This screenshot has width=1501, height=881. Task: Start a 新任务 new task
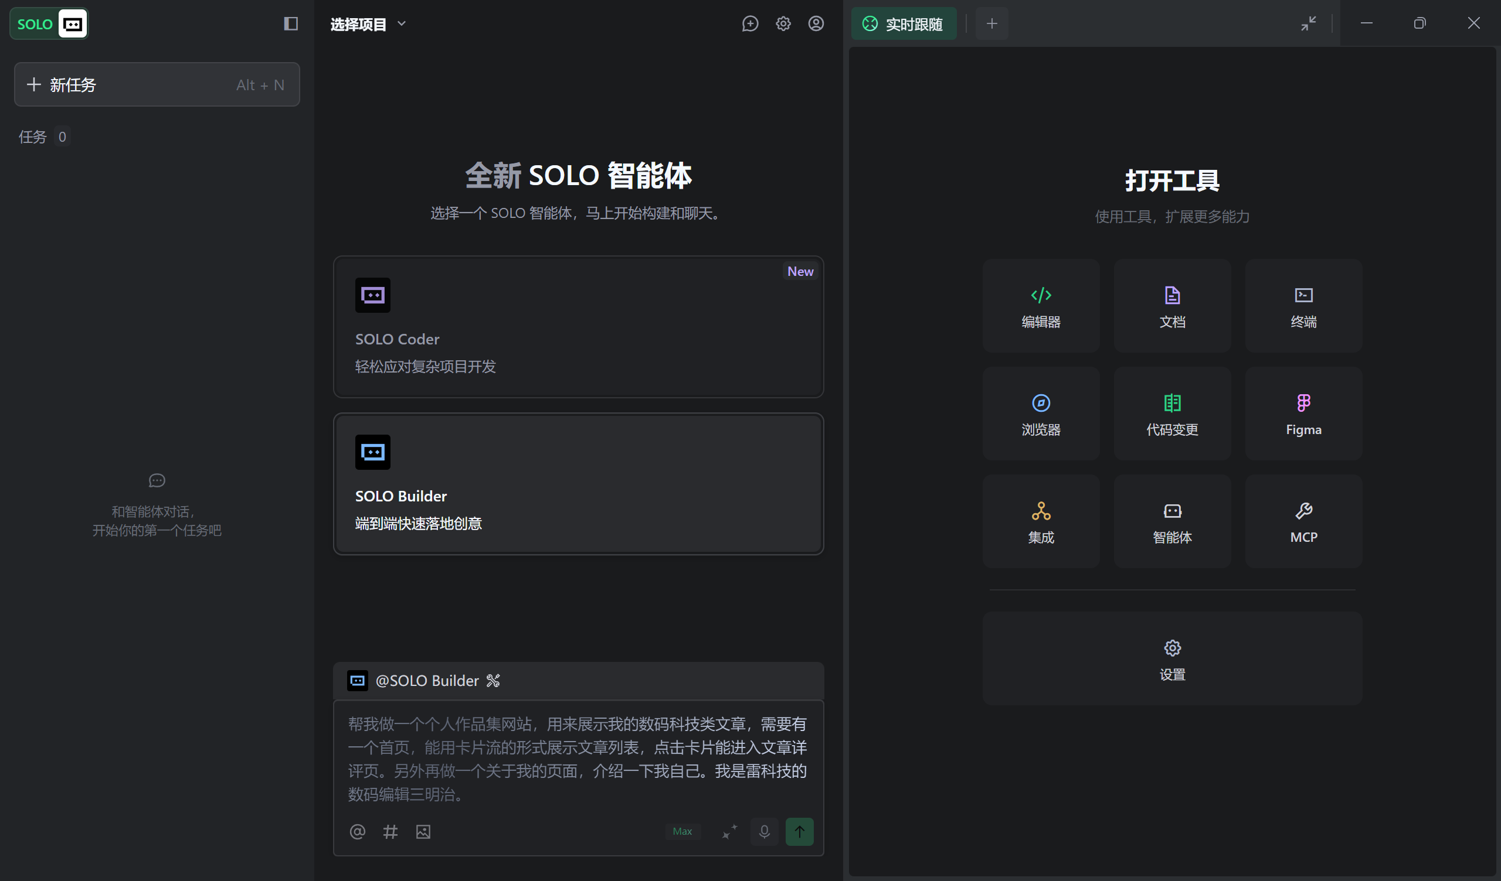157,84
